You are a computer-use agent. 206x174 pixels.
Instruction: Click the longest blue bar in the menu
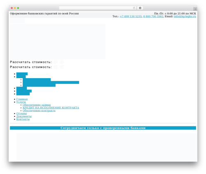click(51, 82)
